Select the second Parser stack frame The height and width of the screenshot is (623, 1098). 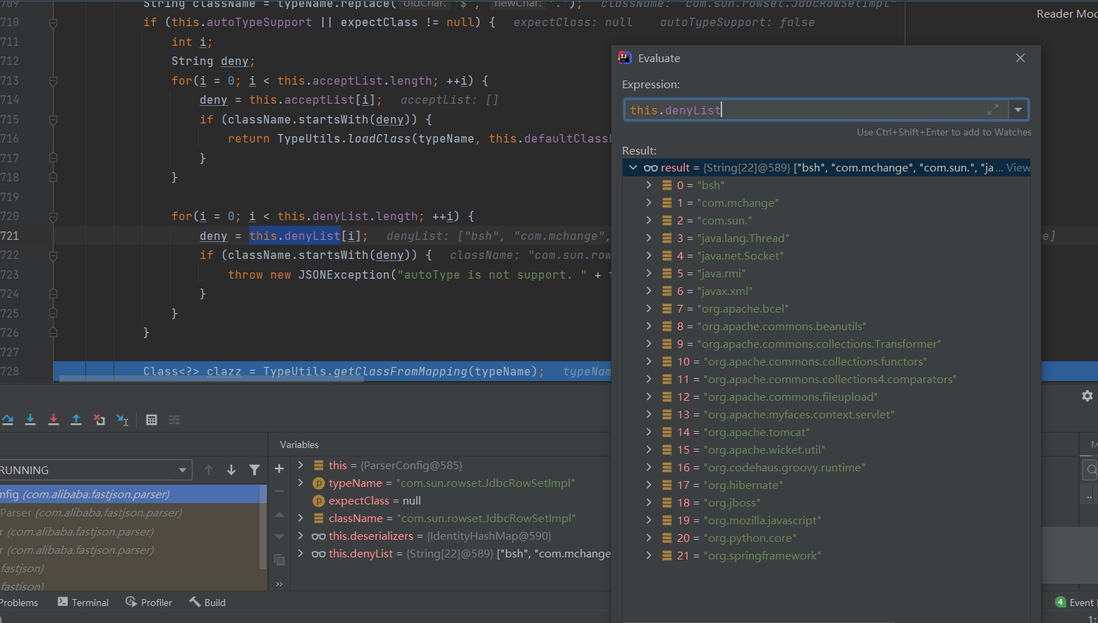(130, 513)
